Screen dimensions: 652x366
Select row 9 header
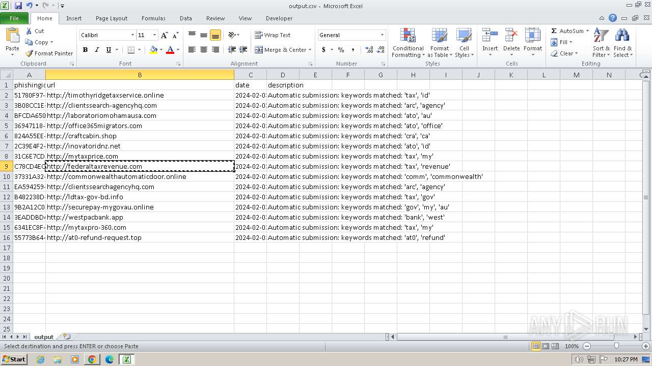(7, 166)
